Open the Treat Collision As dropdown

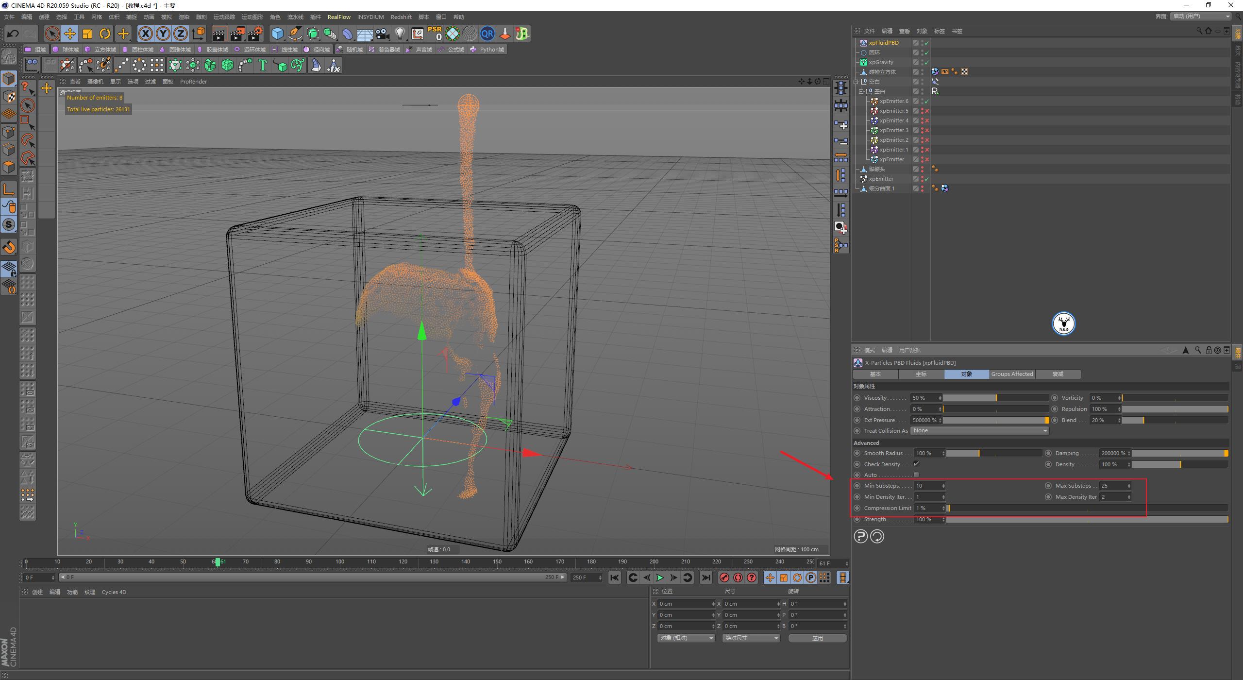click(x=979, y=430)
